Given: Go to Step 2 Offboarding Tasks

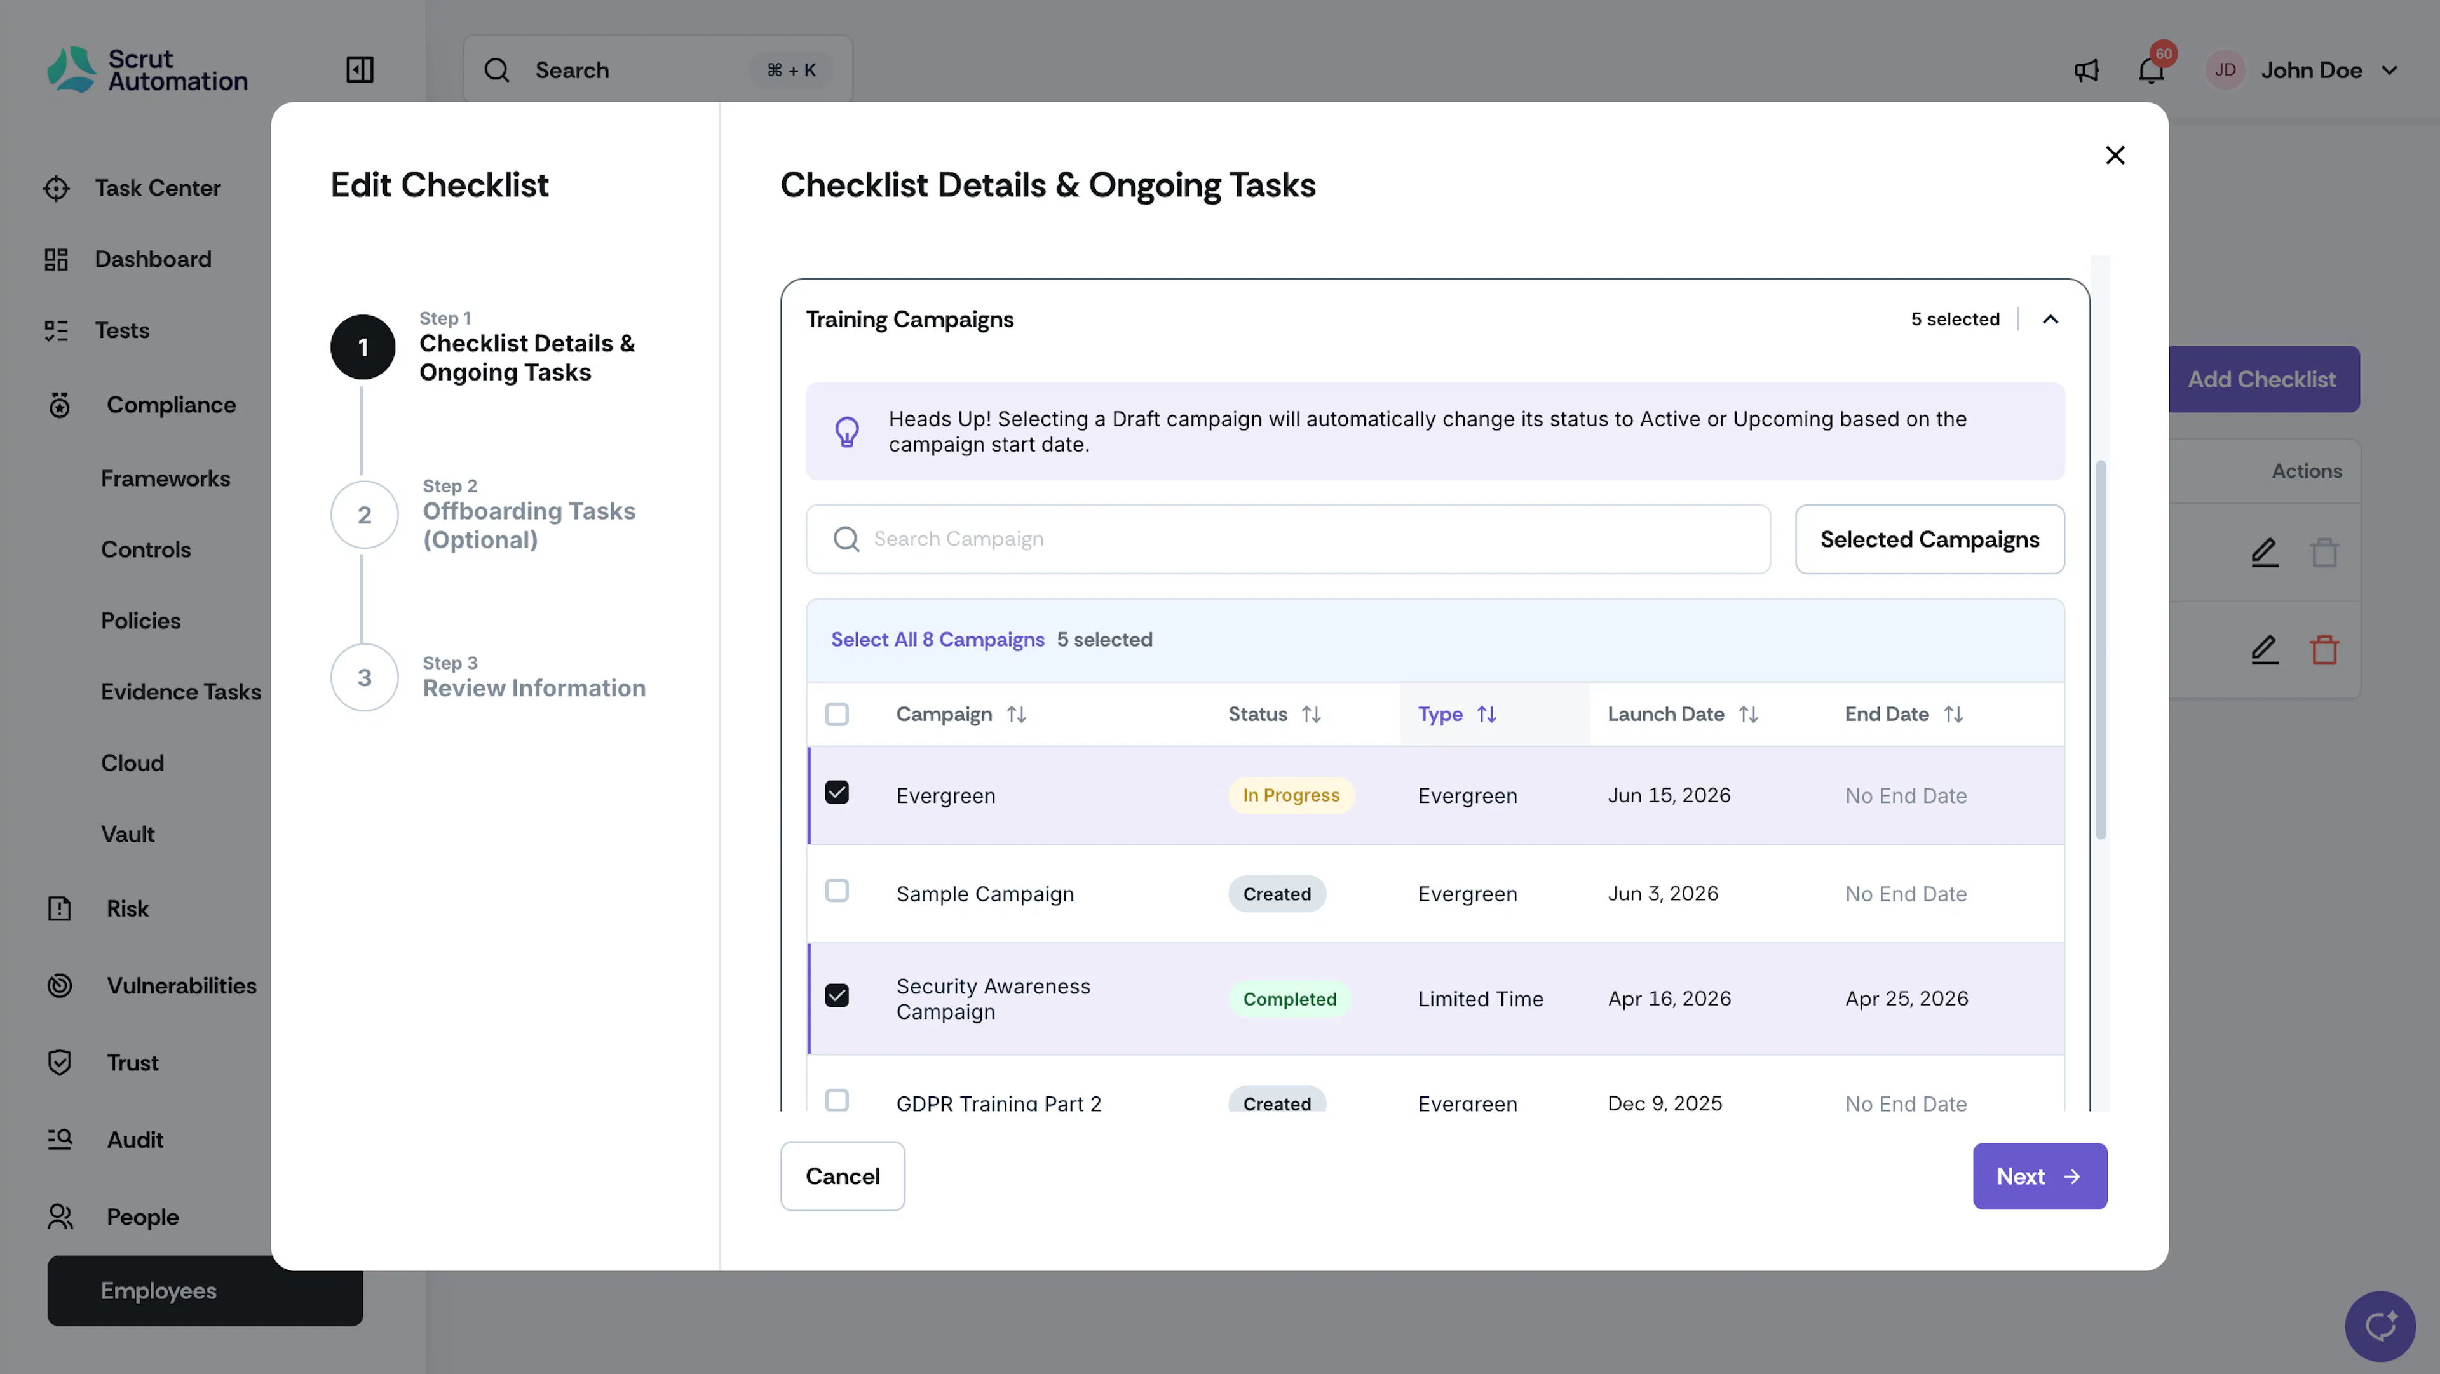Looking at the screenshot, I should pos(485,515).
